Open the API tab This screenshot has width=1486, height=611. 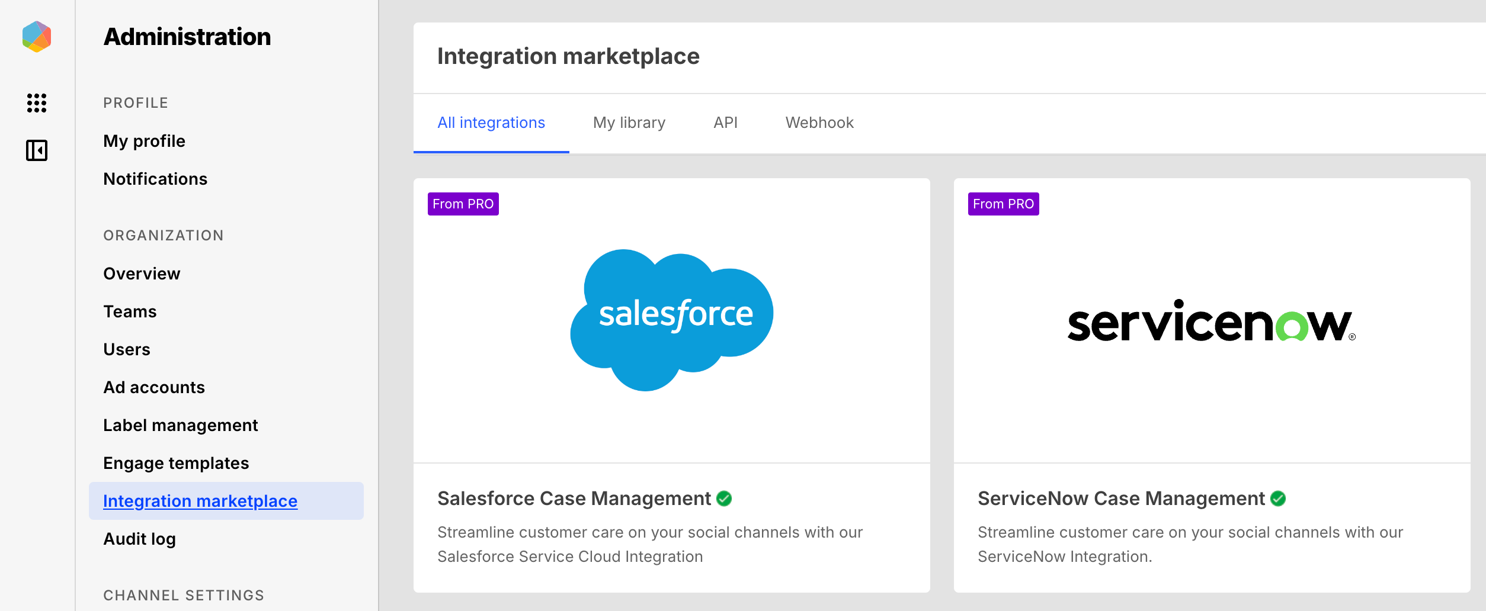[x=725, y=123]
